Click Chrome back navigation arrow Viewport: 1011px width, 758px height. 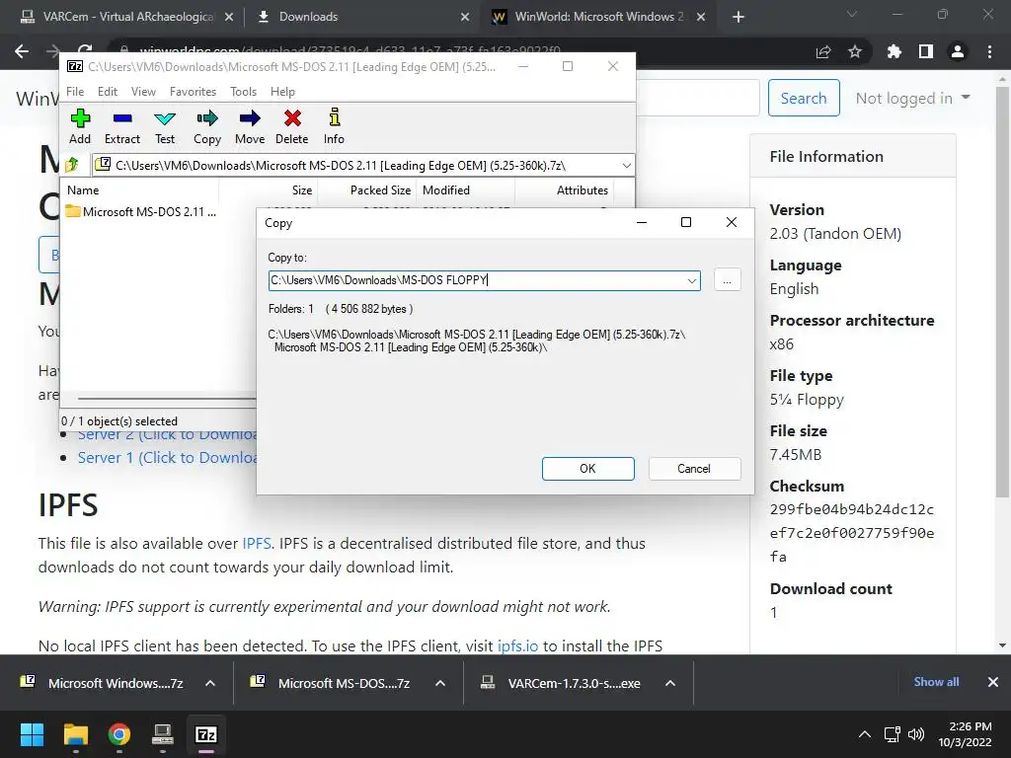click(x=22, y=51)
